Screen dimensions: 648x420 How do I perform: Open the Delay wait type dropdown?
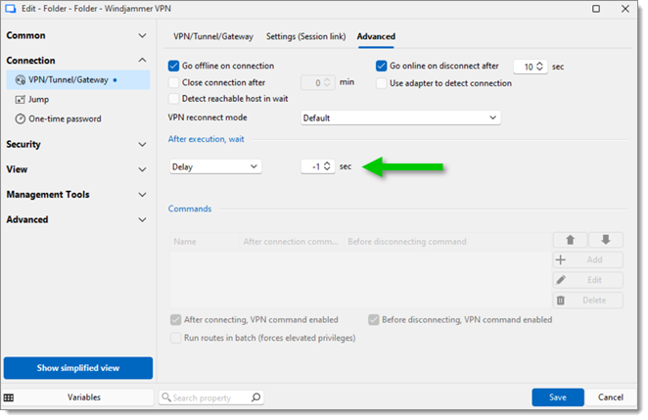(215, 166)
